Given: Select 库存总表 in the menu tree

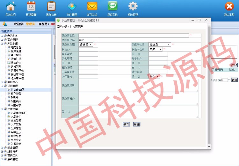Looking at the screenshot, I should 16,136.
